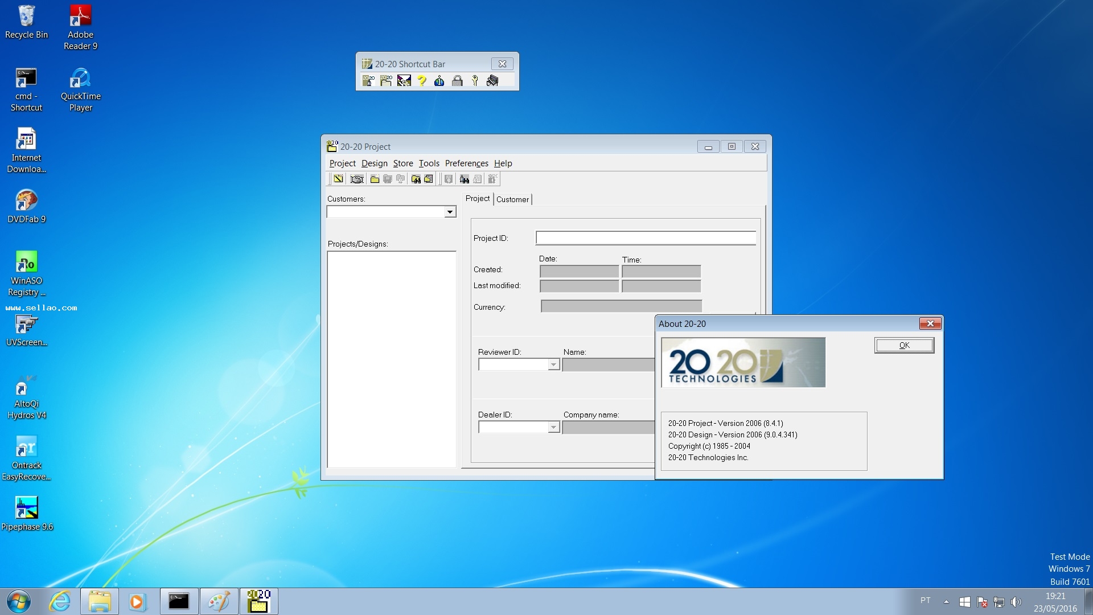Image resolution: width=1093 pixels, height=615 pixels.
Task: Minimize the 20-20 Project window
Action: coord(708,146)
